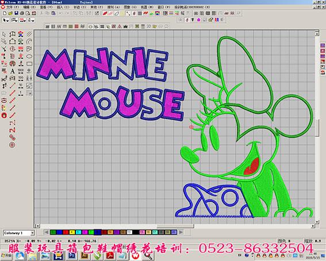Click the Open file folder icon
The height and width of the screenshot is (261, 326).
pyautogui.click(x=10, y=13)
